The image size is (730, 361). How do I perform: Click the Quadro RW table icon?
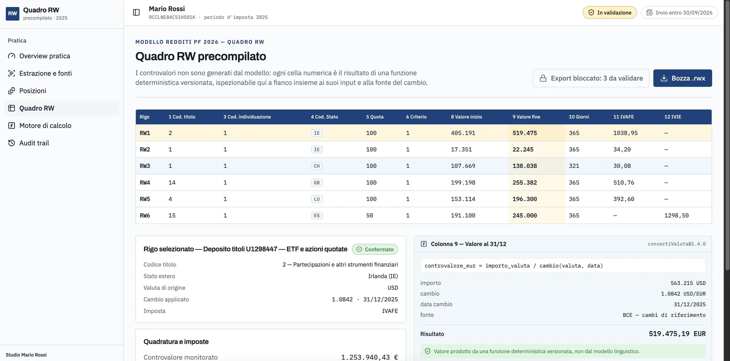click(x=11, y=108)
